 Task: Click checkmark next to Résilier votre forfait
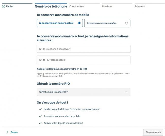[x=40, y=109]
